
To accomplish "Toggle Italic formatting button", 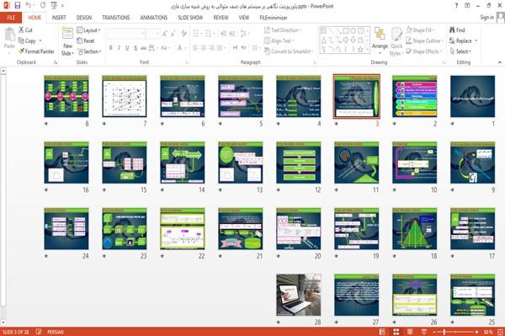I will click(119, 48).
